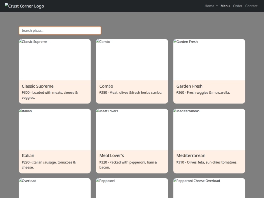
Task: Choose the Pepperoni pizza image
Action: (x=132, y=188)
